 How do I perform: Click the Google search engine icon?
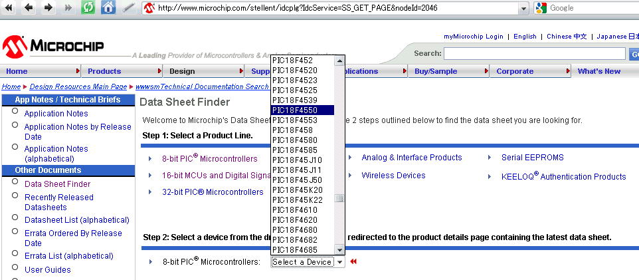[541, 8]
